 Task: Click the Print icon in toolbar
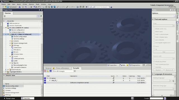click(20, 7)
